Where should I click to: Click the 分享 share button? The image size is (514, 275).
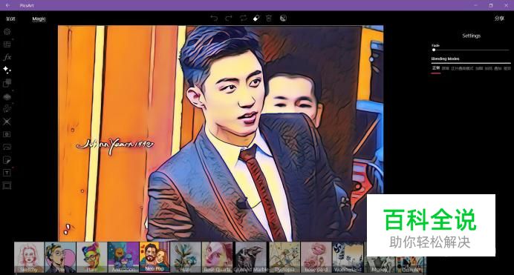499,19
